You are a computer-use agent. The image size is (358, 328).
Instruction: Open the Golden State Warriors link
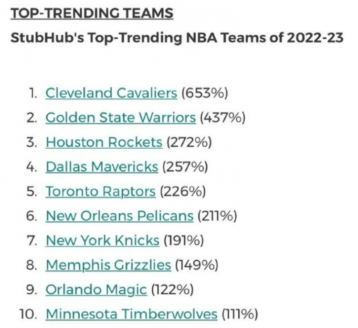121,118
